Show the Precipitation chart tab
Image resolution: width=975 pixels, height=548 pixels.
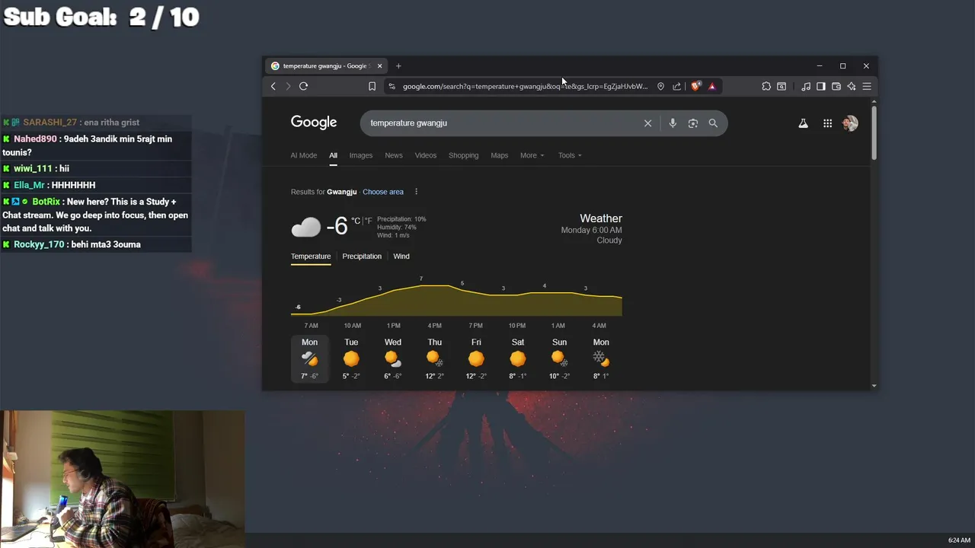pos(362,256)
